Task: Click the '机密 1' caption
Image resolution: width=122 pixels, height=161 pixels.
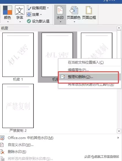Action: (18, 79)
